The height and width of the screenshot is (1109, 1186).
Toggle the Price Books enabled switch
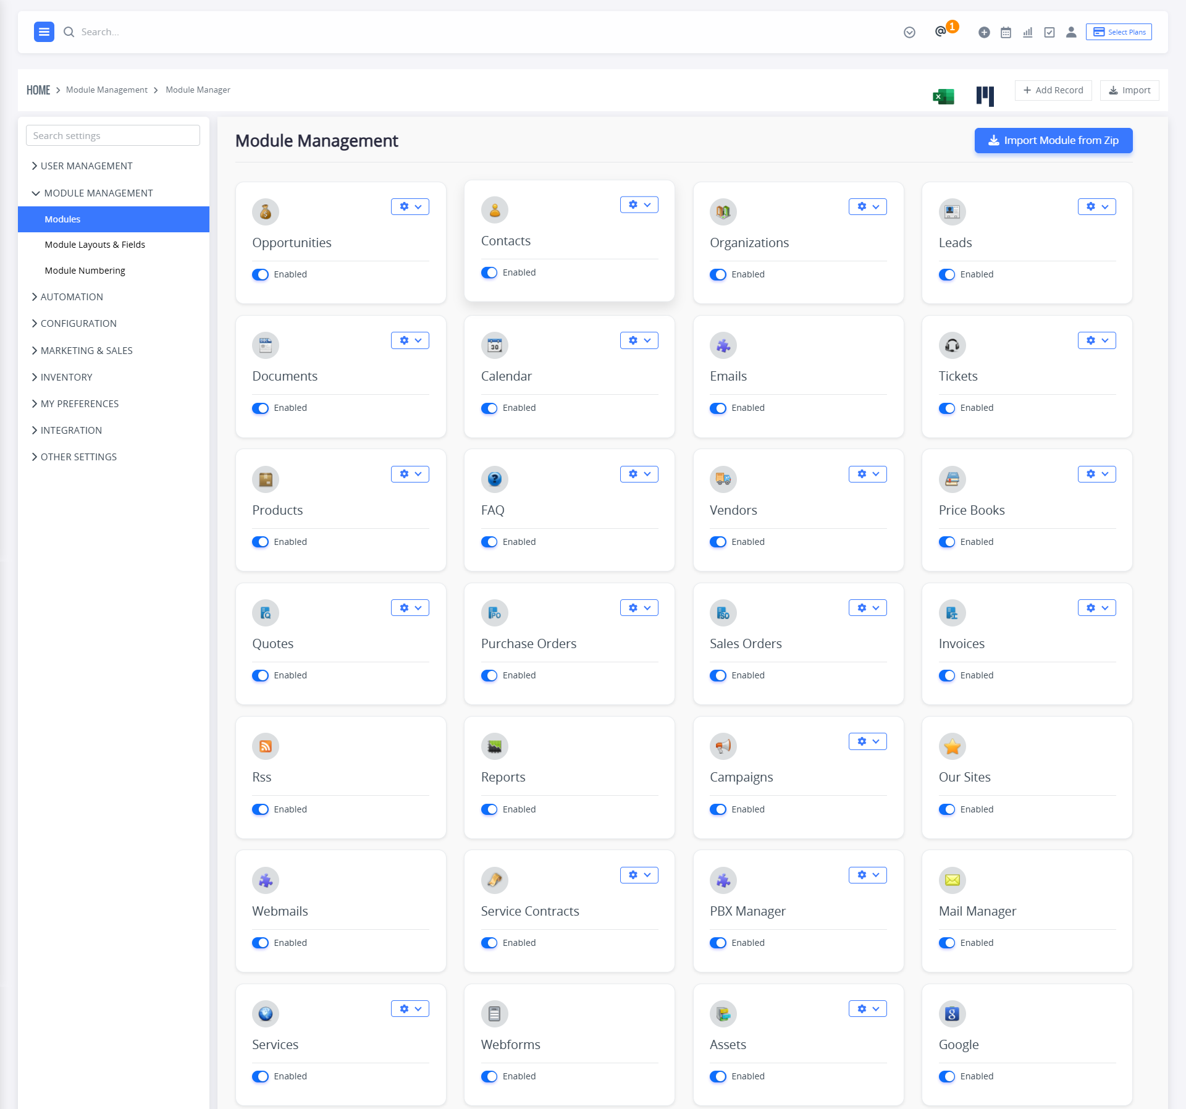click(947, 542)
